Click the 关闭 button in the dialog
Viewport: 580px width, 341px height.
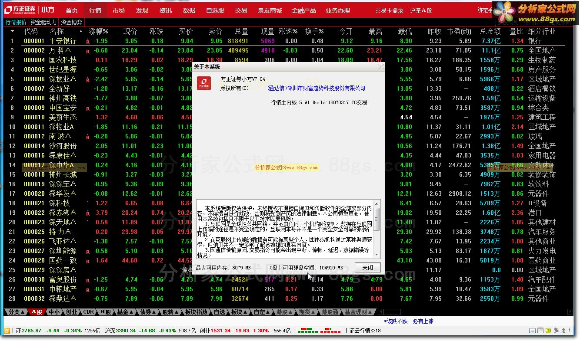tap(368, 267)
